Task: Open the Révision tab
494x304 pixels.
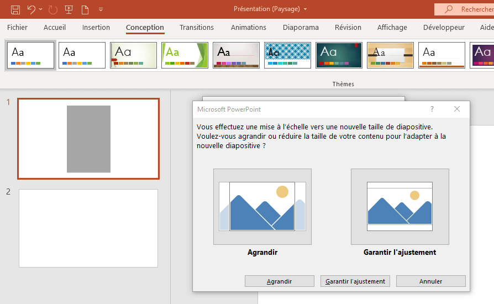Action: (x=348, y=28)
